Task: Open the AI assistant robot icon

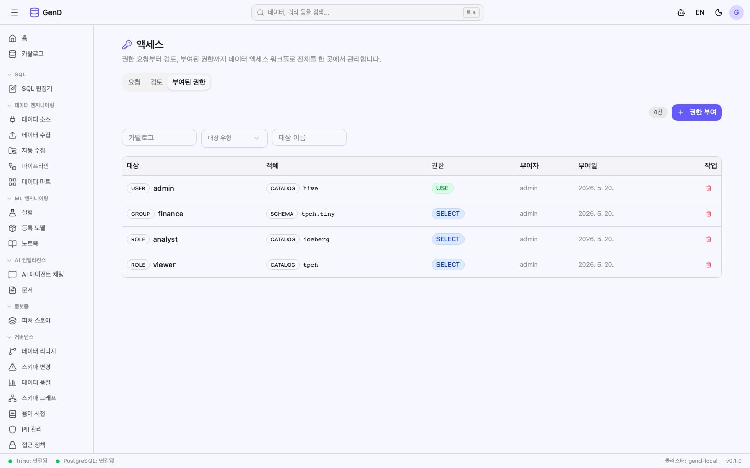Action: tap(681, 12)
